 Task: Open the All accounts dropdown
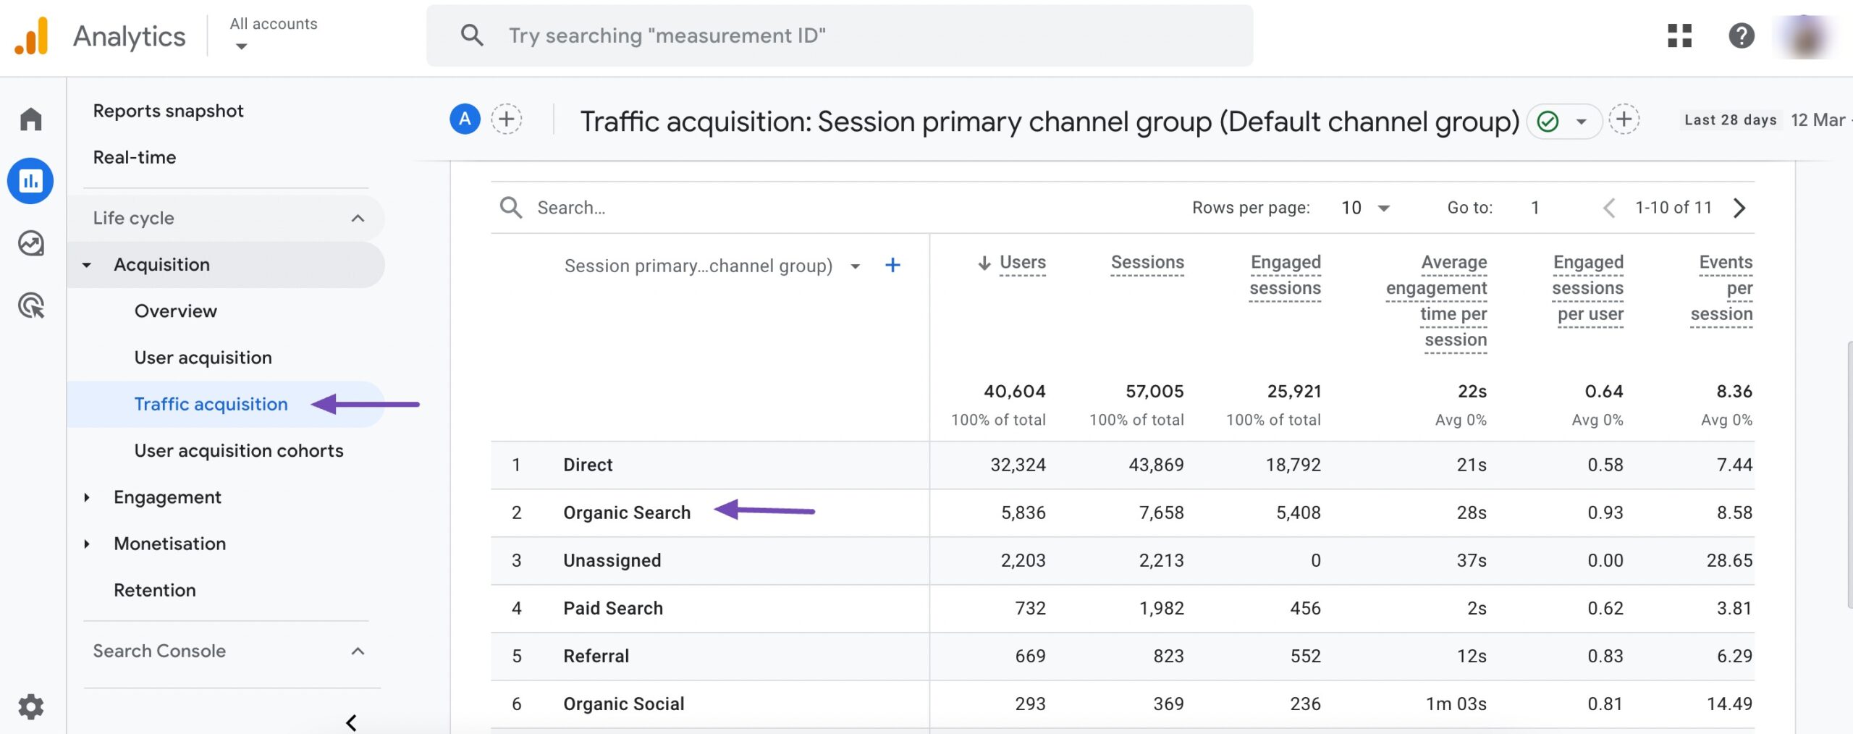pyautogui.click(x=273, y=34)
